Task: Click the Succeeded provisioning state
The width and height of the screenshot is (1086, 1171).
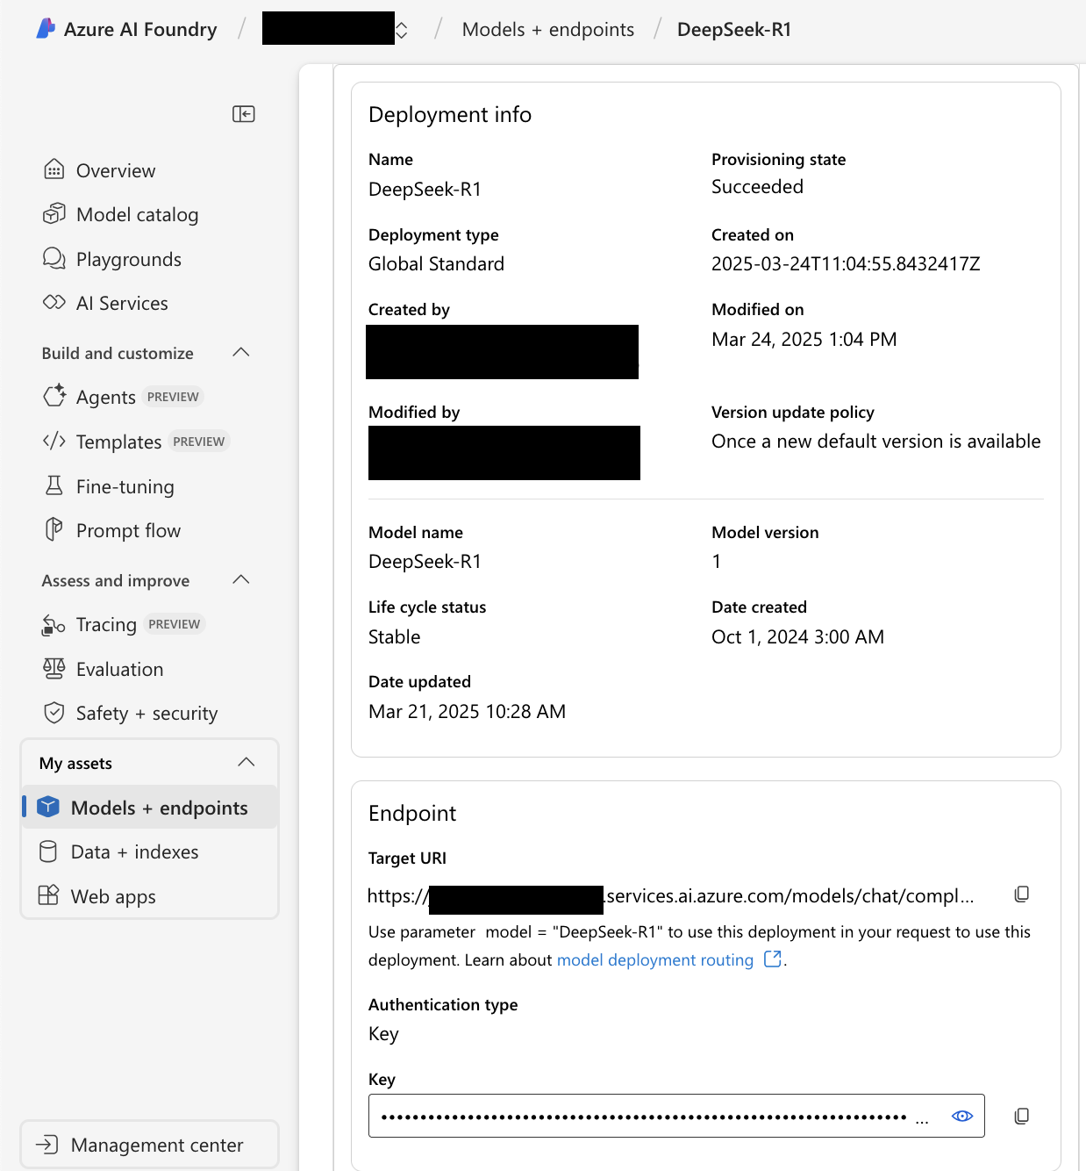Action: [757, 186]
